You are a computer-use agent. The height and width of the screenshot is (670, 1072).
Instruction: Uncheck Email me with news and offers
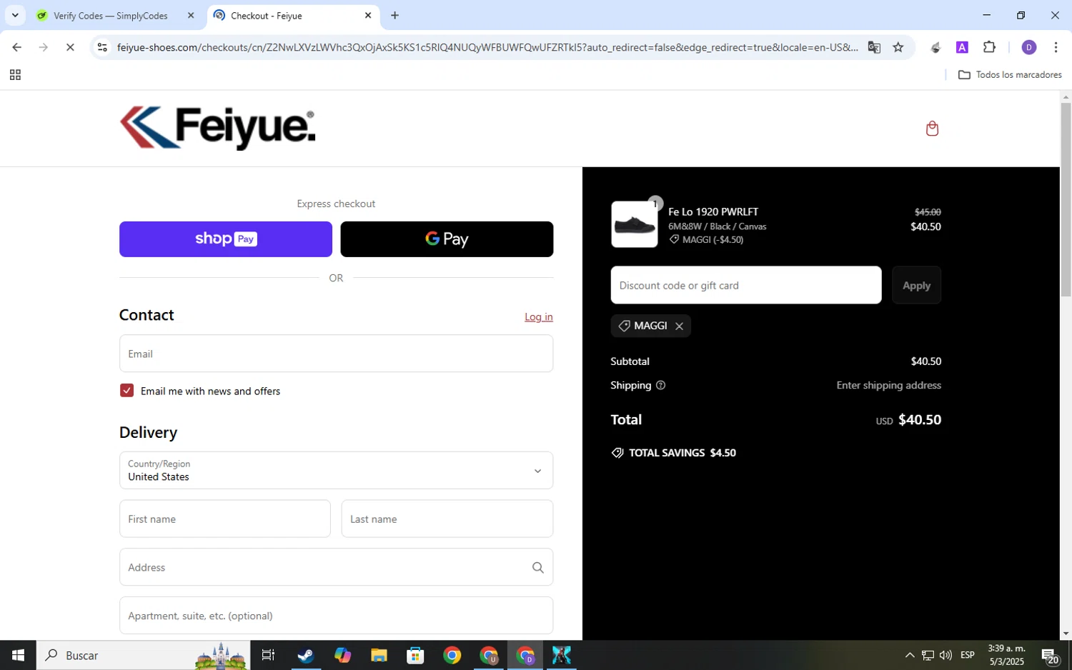tap(126, 391)
